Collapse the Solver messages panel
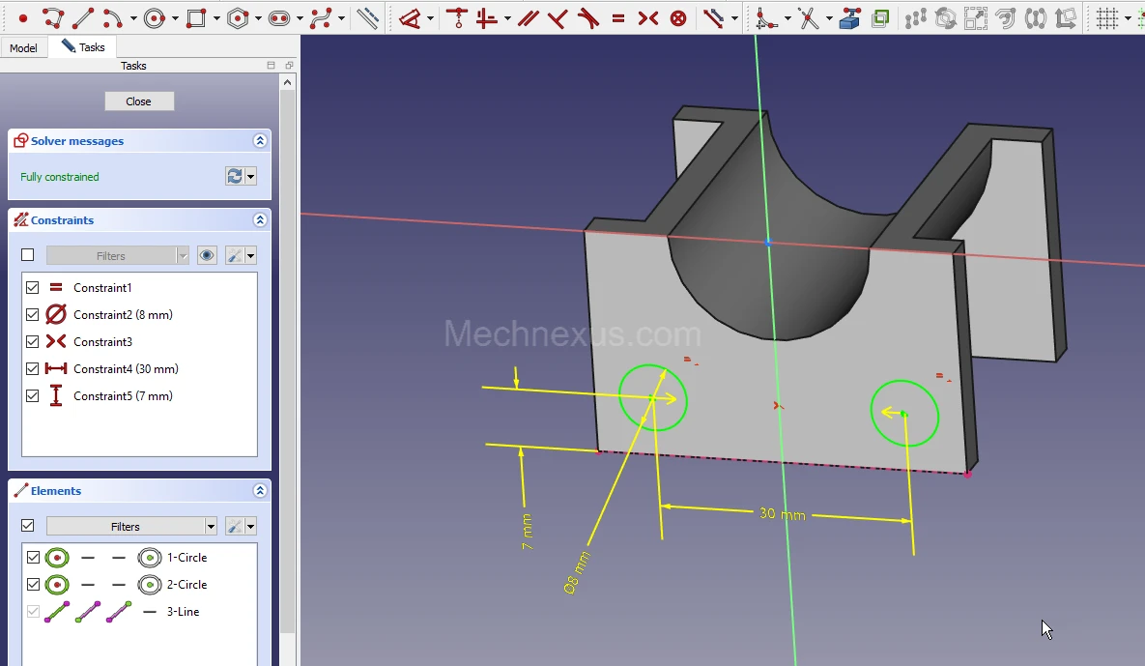This screenshot has height=666, width=1145. 260,141
